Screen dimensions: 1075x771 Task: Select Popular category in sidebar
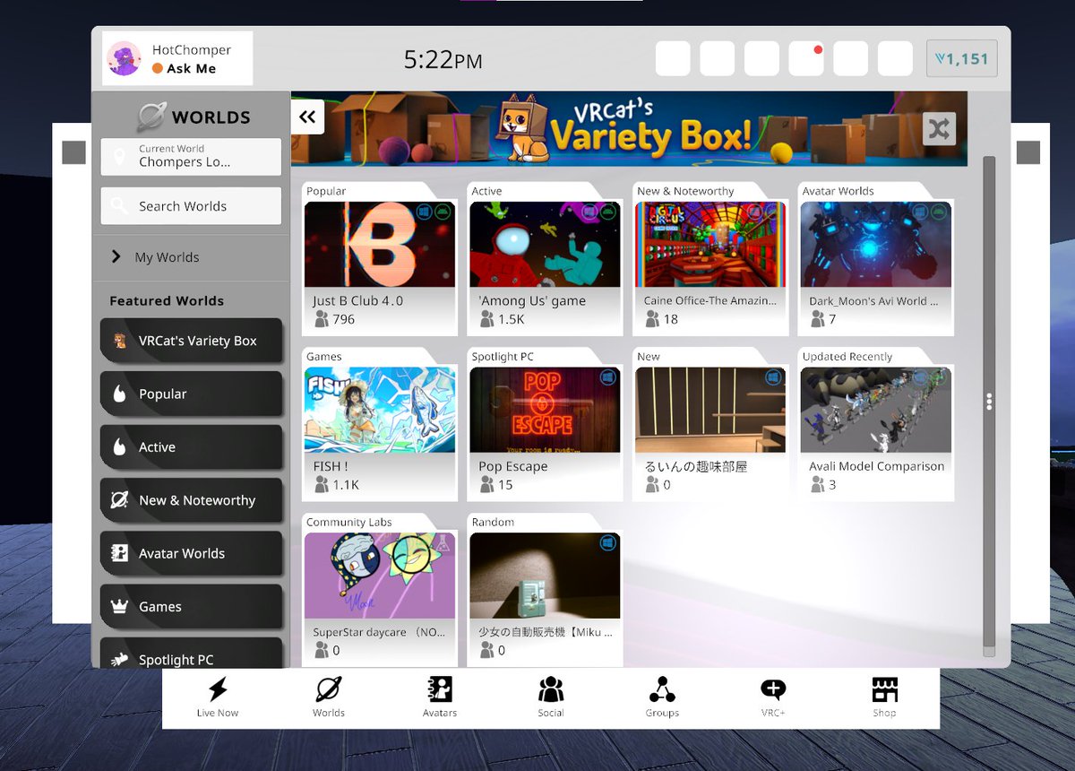(191, 394)
